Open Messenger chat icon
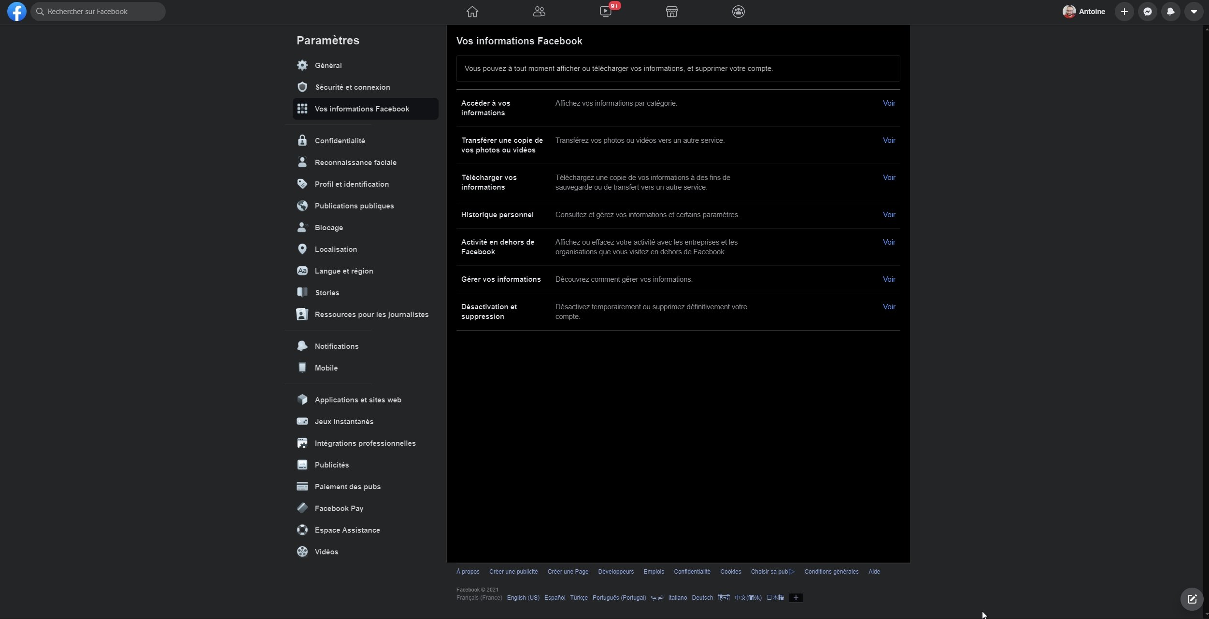The height and width of the screenshot is (619, 1209). click(x=1147, y=12)
